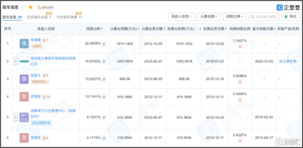
Task: Click the pie chart icon beside 4.1719%
Action: click(104, 138)
